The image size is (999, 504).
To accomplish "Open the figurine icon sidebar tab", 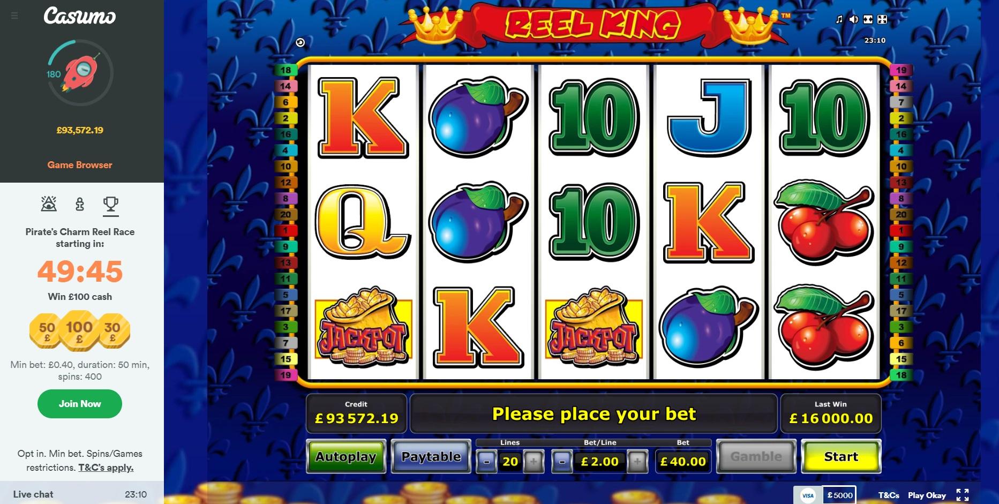I will tap(80, 204).
